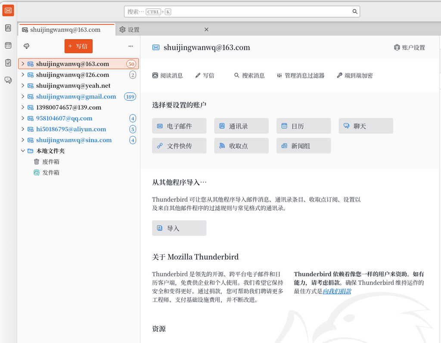441x343 pixels.
Task: Open 管理消息过滤器 filter manager
Action: click(301, 75)
